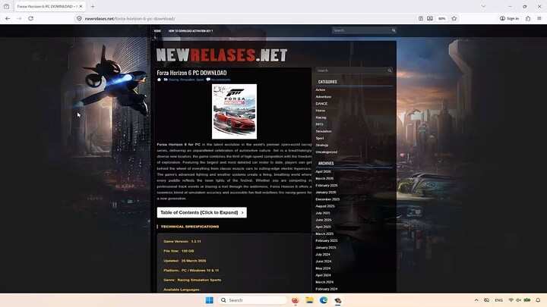Open the extensions puzzle icon
Screen dimensions: 547x307
tap(528, 18)
